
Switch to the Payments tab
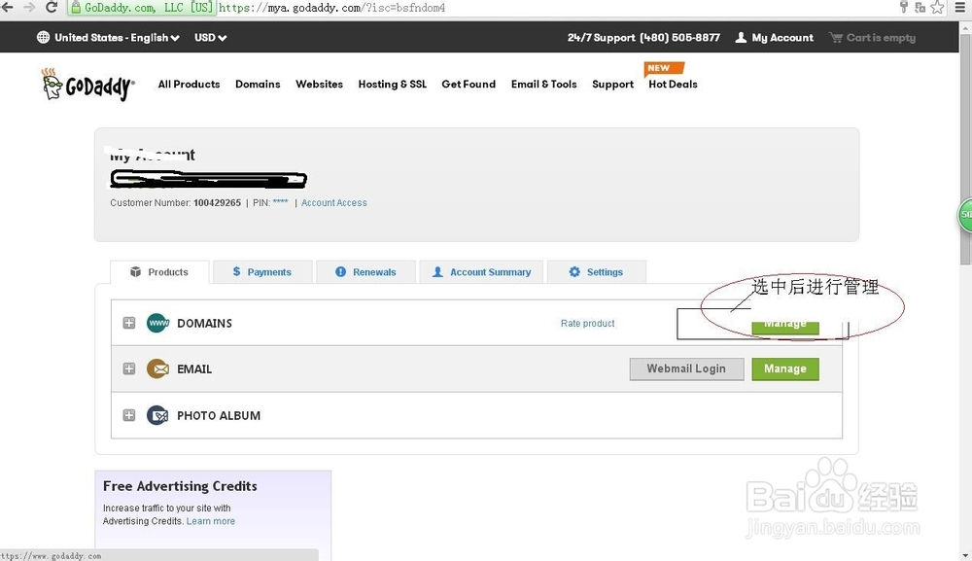[262, 272]
